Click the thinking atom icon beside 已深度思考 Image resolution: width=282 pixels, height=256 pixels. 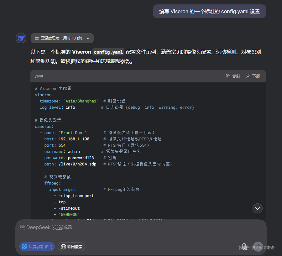(x=37, y=38)
